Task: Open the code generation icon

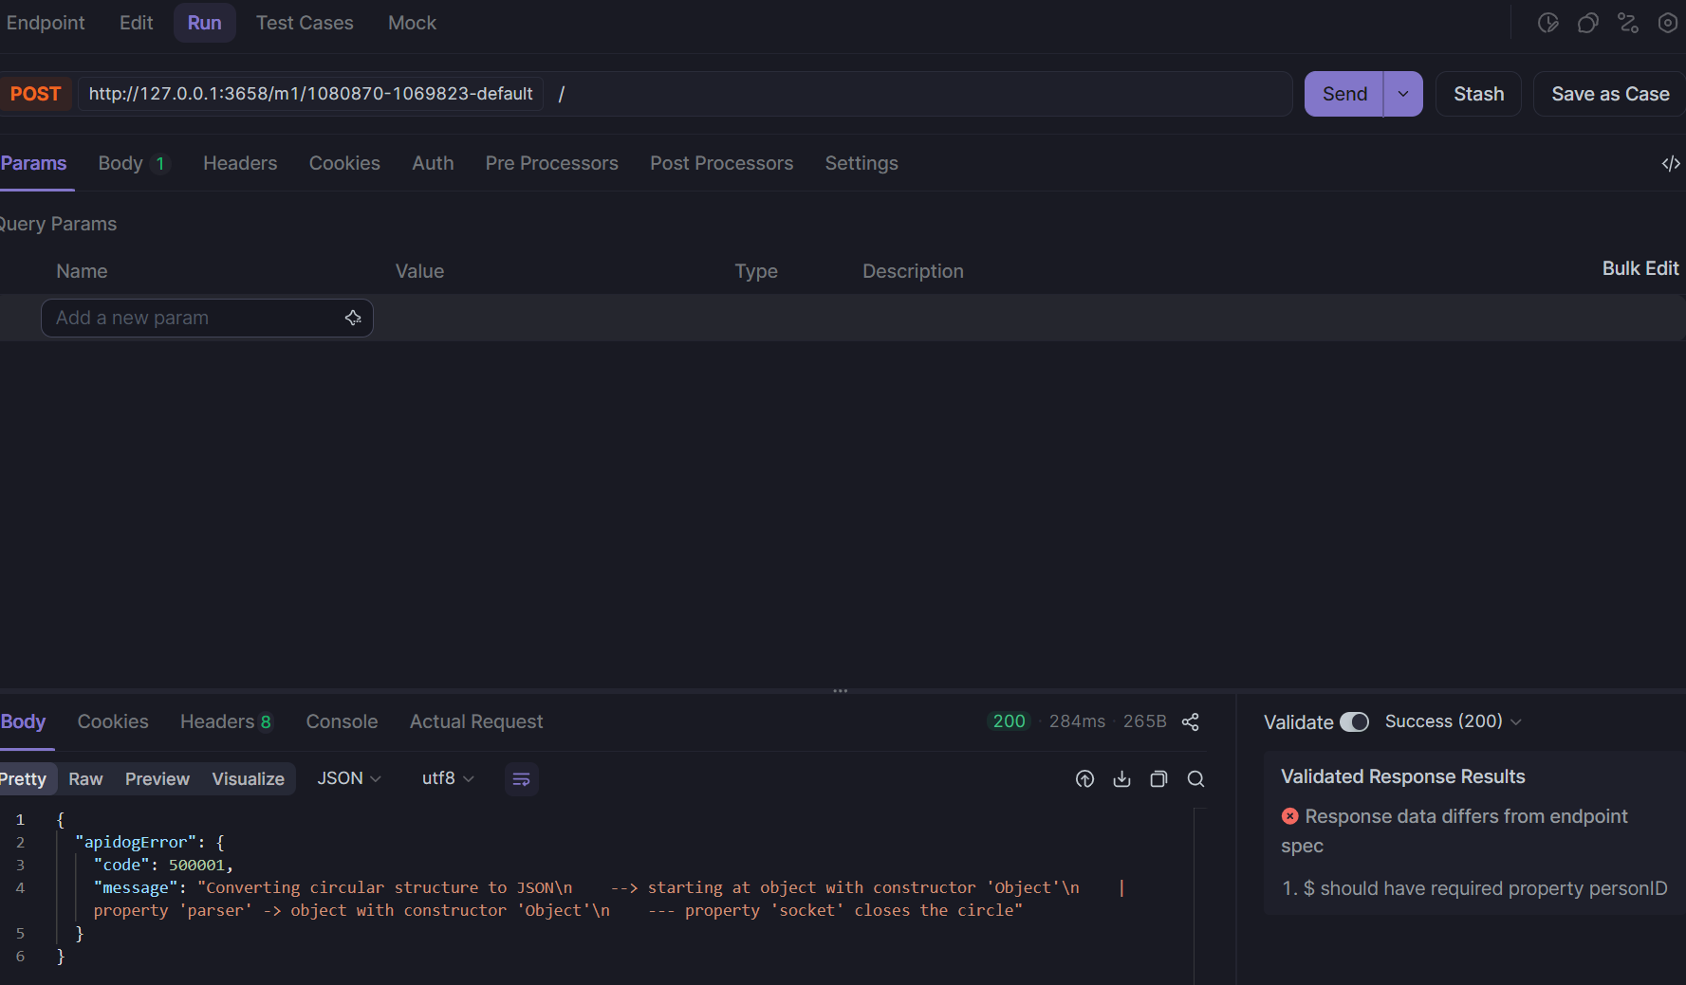Action: (1670, 164)
